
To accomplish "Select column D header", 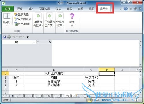I will (107, 70).
